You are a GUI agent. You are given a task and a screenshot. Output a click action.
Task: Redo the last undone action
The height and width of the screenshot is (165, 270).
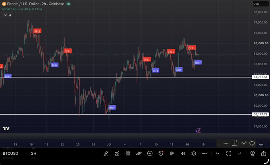pyautogui.click(x=240, y=154)
